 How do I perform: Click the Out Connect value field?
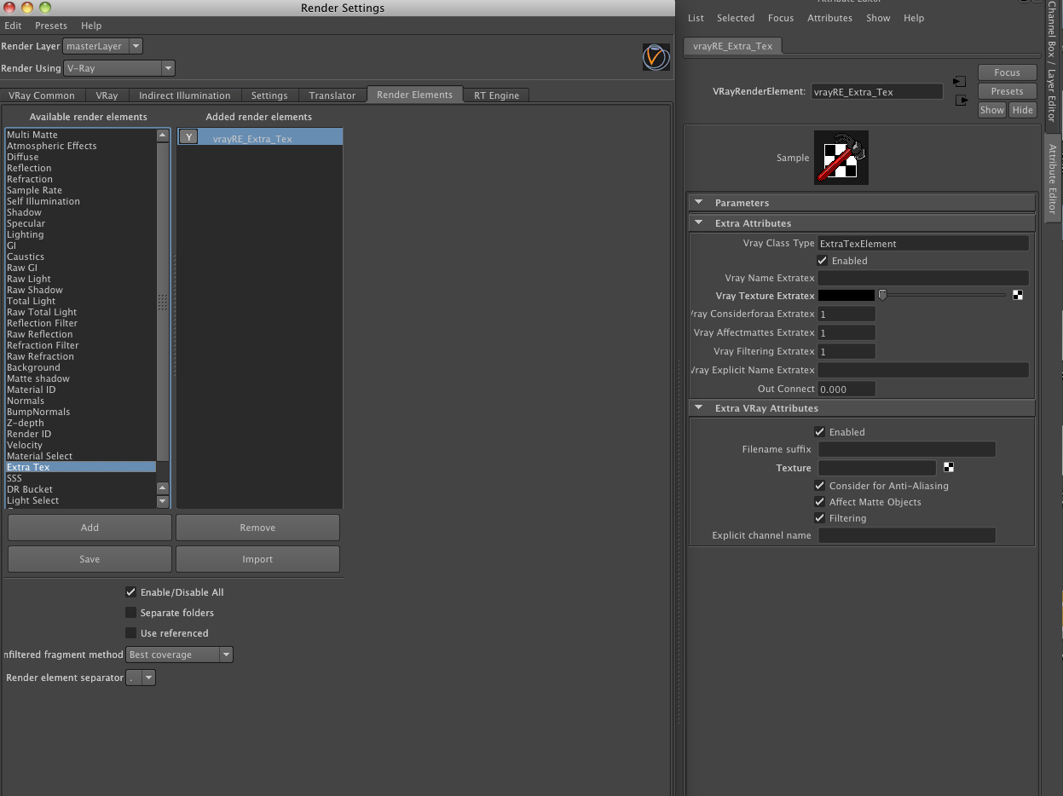846,389
